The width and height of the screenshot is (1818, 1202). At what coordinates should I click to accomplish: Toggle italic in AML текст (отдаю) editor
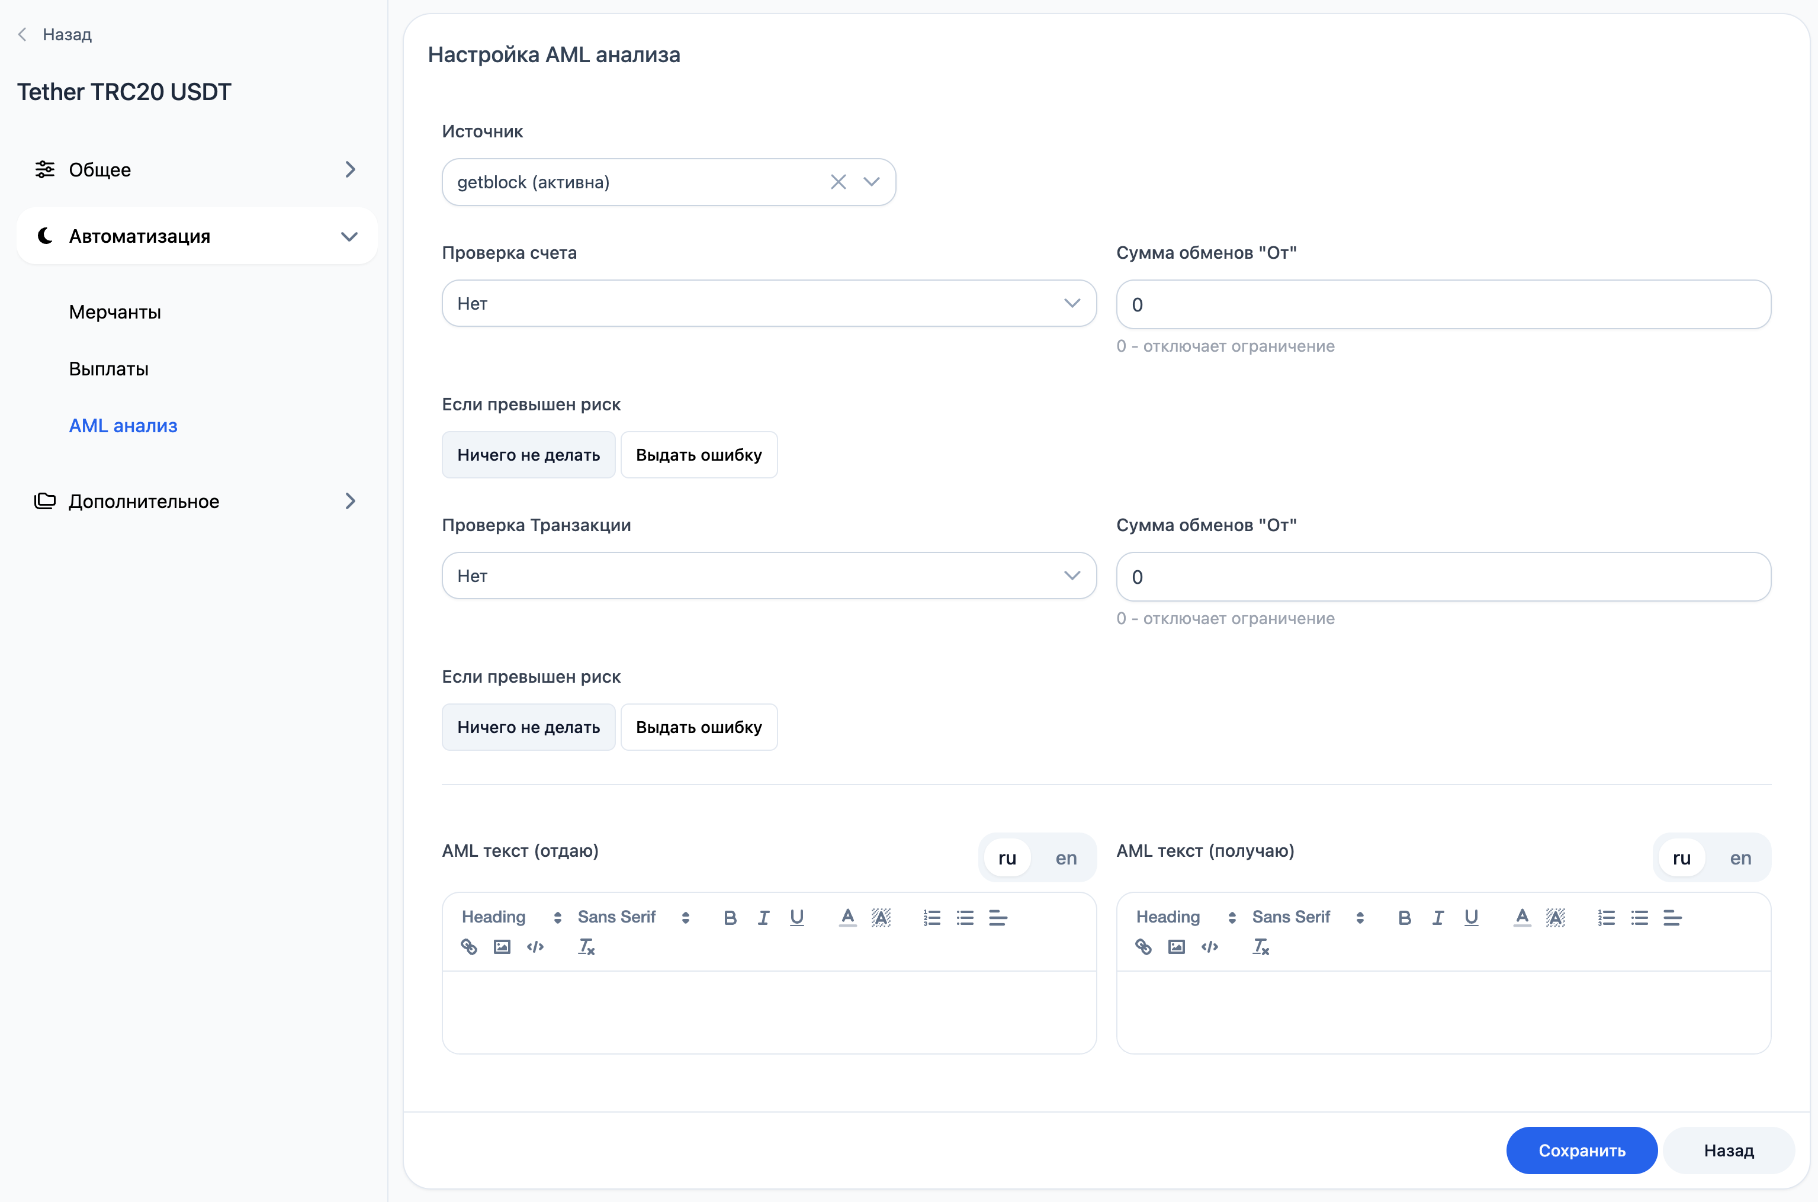pos(763,918)
